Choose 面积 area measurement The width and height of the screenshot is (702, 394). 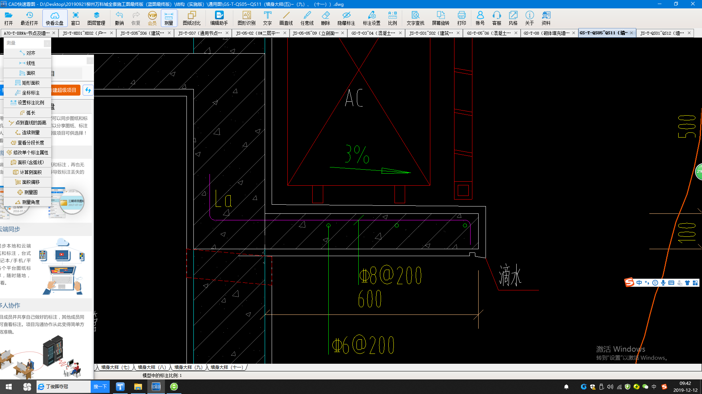pyautogui.click(x=27, y=73)
